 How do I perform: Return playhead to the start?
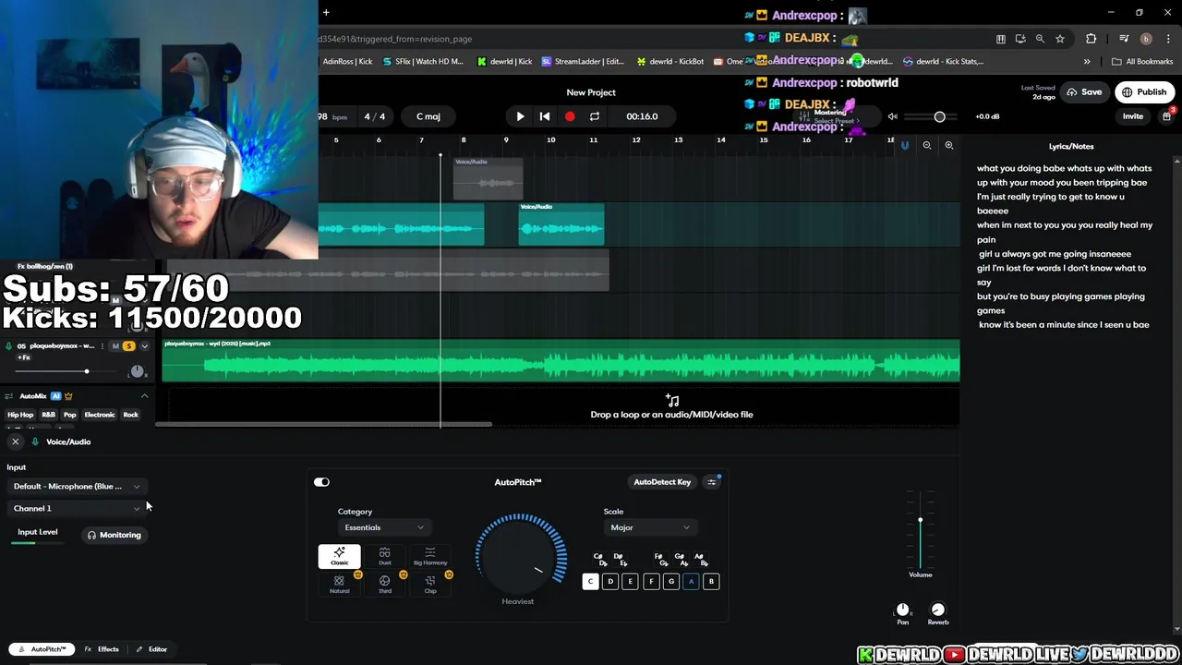click(545, 116)
